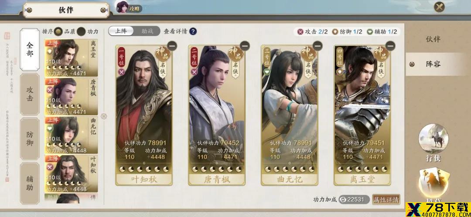471x217 pixels.
Task: Select the 上阵 toggle option
Action: tap(121, 31)
